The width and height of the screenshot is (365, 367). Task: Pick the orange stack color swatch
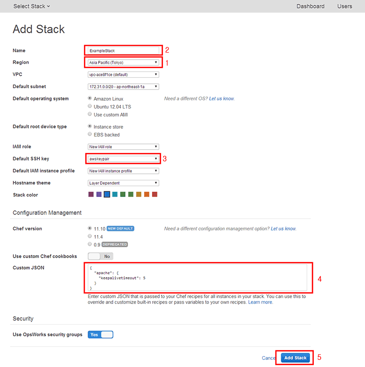click(x=146, y=195)
